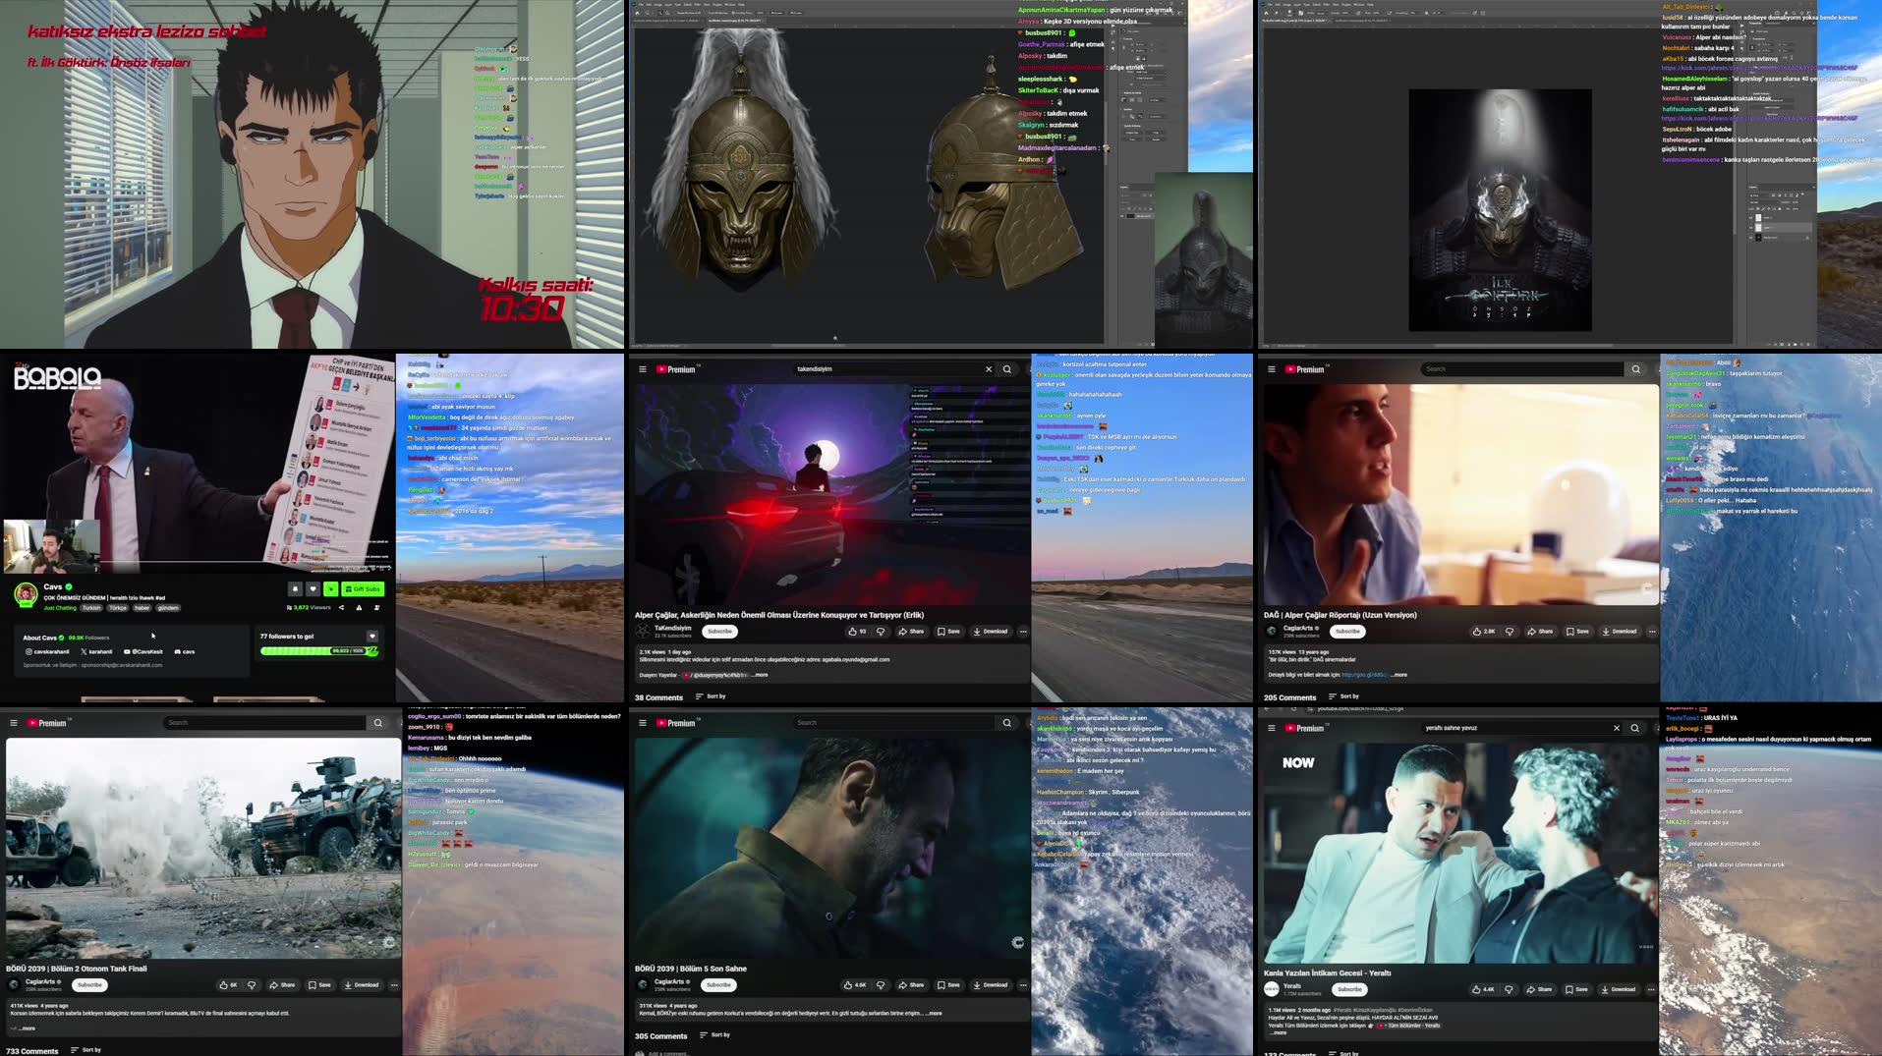Screen dimensions: 1882x1056
Task: Open the three-dot menu on the DAĞ video
Action: [1652, 632]
